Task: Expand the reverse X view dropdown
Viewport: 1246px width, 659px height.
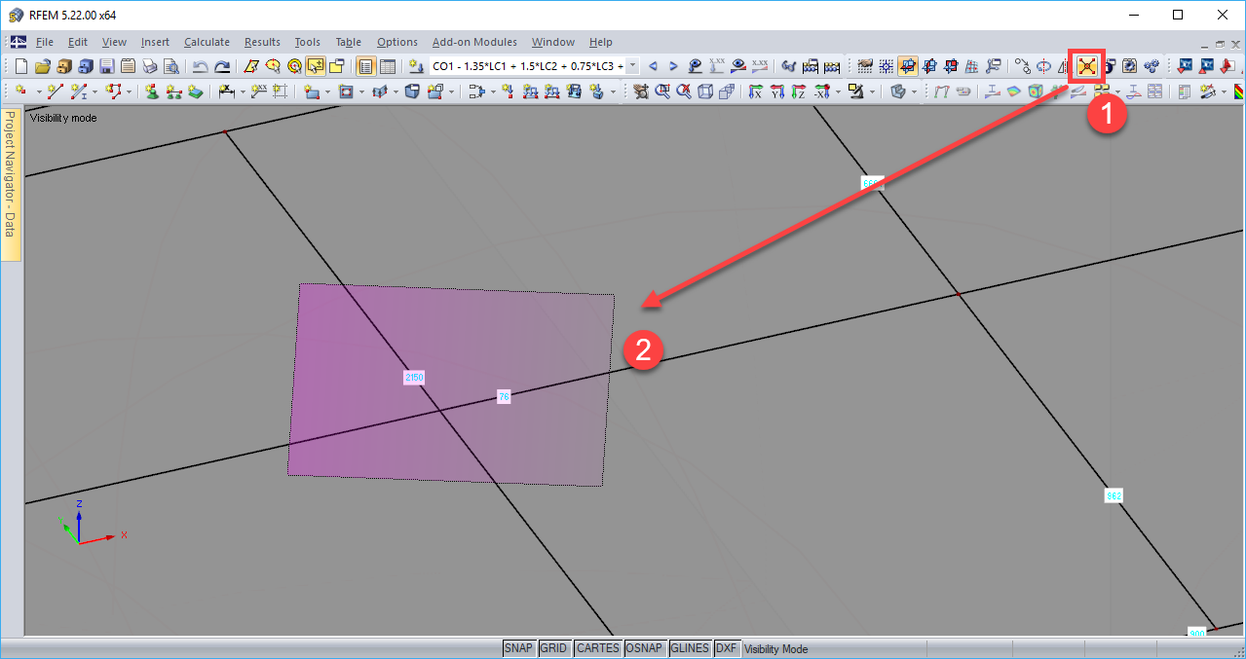Action: click(838, 92)
